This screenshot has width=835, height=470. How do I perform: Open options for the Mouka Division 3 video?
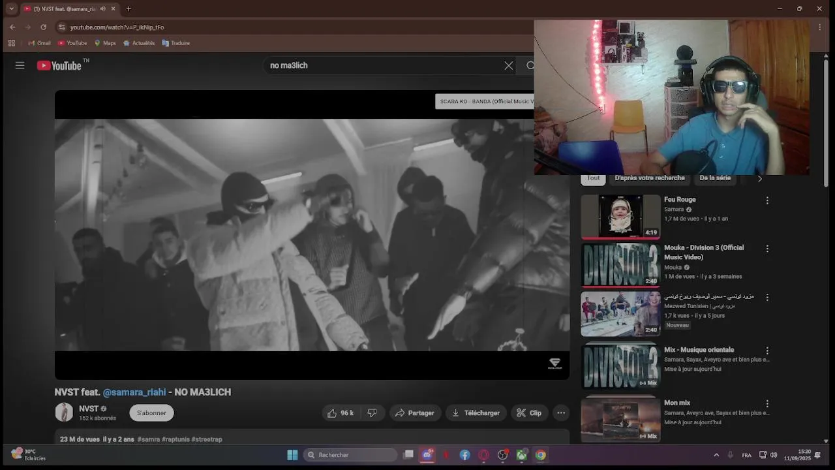[767, 249]
